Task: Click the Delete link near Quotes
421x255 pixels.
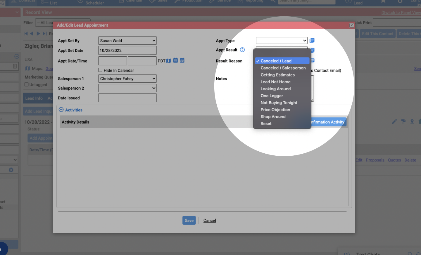Action: (x=410, y=160)
